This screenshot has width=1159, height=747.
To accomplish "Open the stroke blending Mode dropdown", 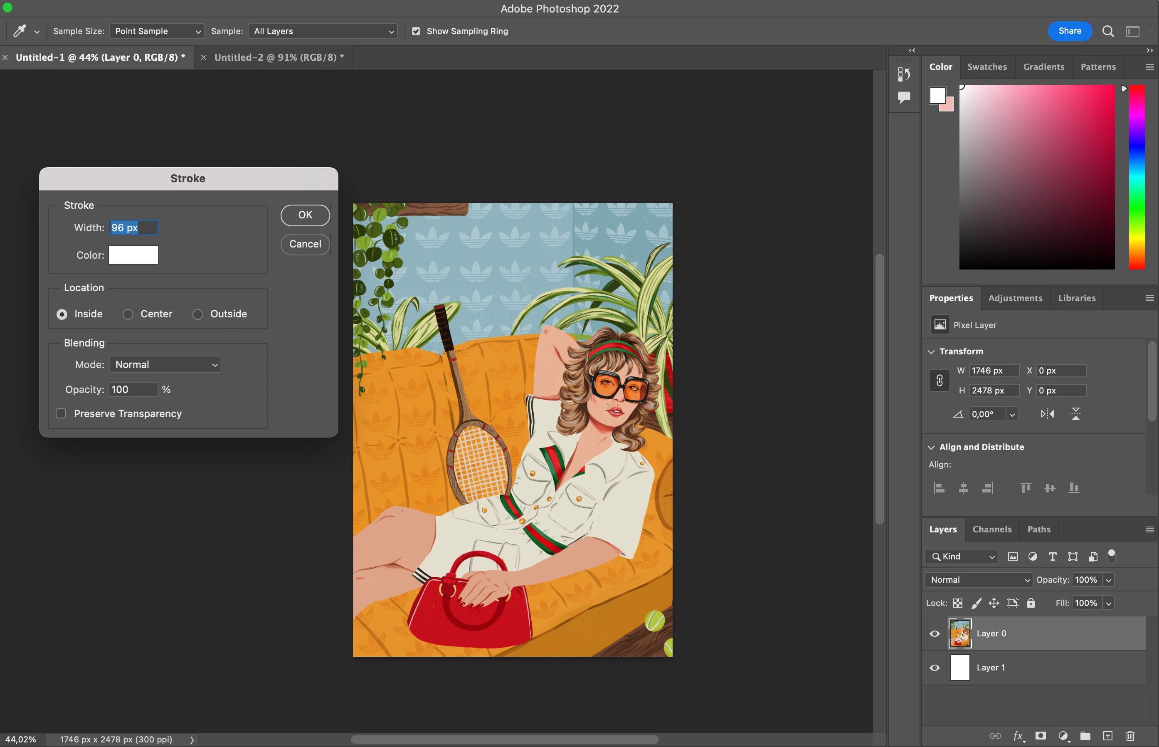I will coord(165,365).
